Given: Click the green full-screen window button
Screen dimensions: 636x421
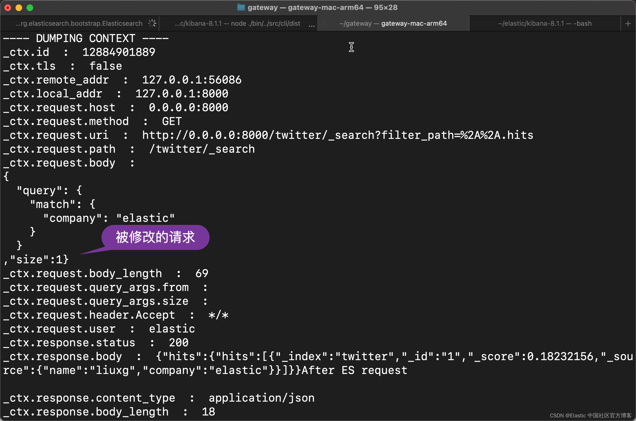Looking at the screenshot, I should tap(30, 8).
